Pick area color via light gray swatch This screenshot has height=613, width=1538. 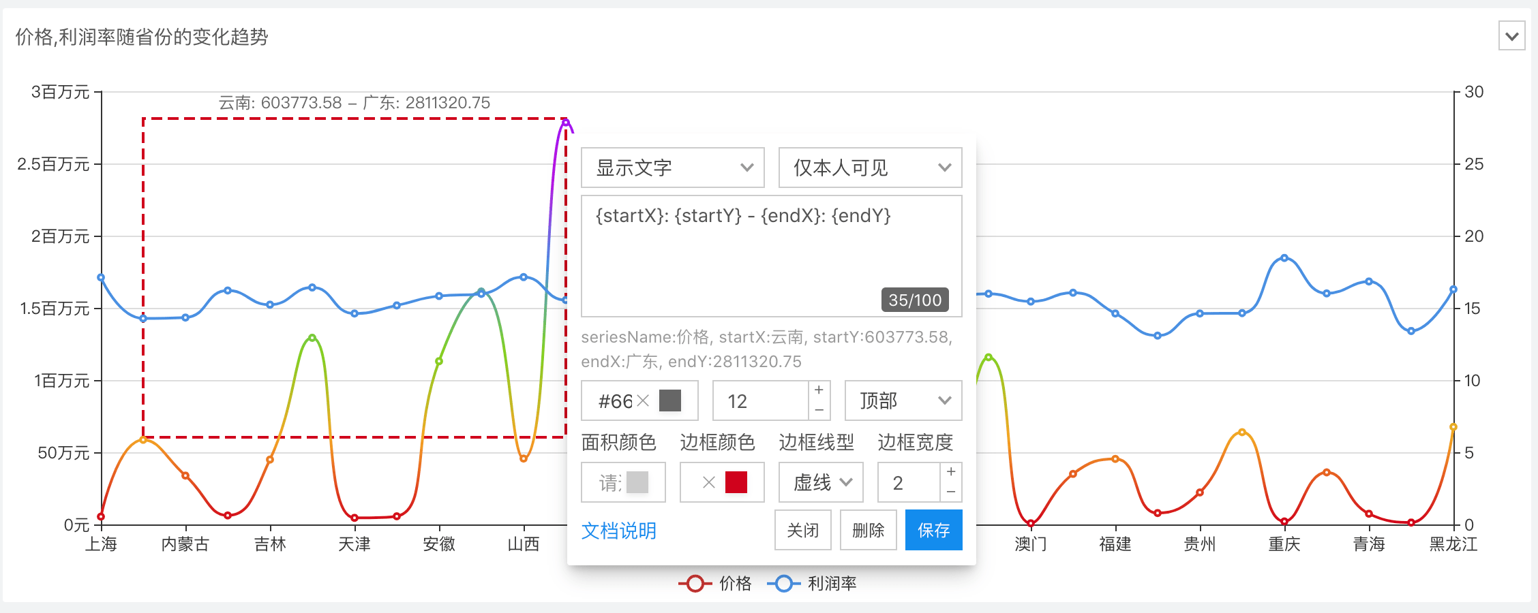pyautogui.click(x=637, y=482)
